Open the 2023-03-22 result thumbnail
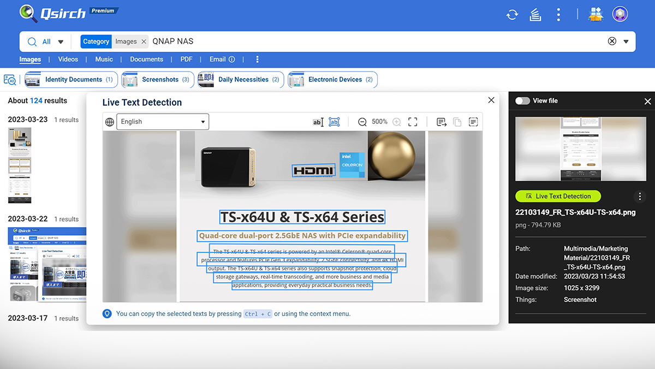655x369 pixels. [47, 264]
